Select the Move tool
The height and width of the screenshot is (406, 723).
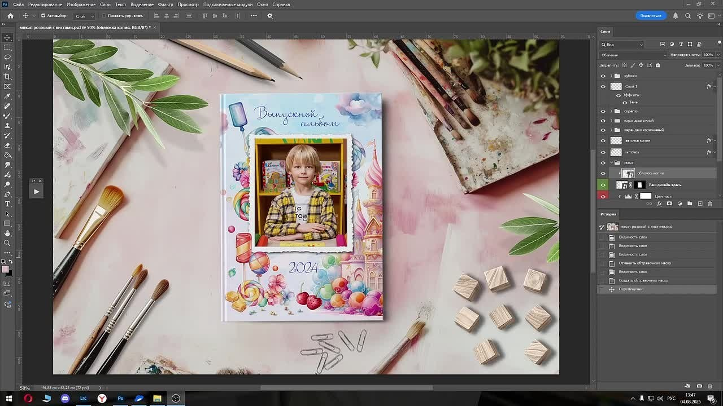pyautogui.click(x=7, y=38)
